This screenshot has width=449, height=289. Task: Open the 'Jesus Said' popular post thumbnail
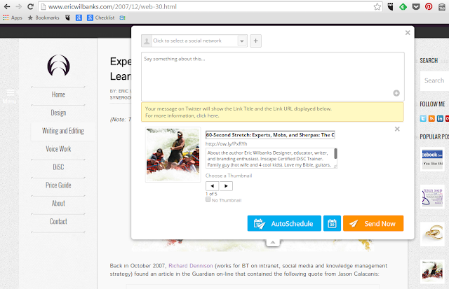(x=432, y=197)
